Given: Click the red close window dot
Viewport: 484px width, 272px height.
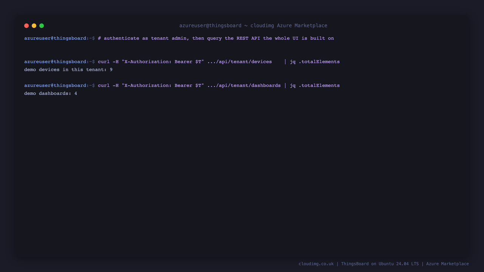Looking at the screenshot, I should point(26,26).
